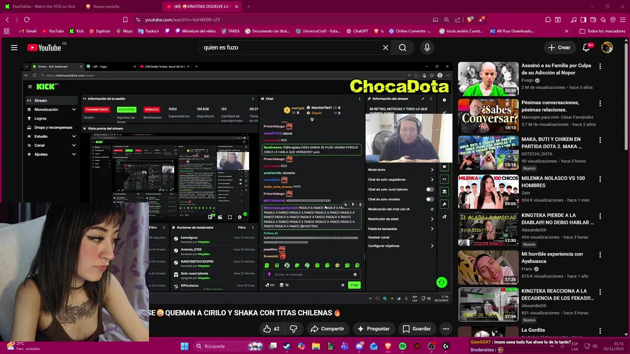Open a new browser tab
The width and height of the screenshot is (630, 354).
249,6
